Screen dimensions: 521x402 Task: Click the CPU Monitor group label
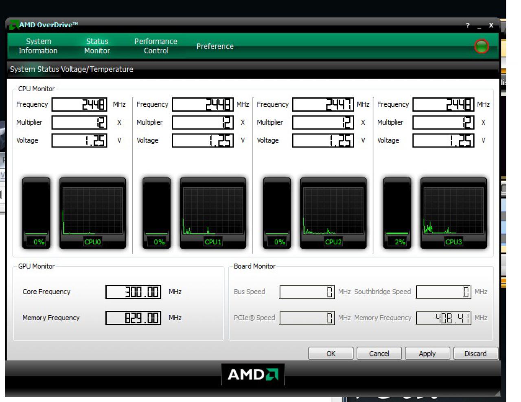(36, 89)
